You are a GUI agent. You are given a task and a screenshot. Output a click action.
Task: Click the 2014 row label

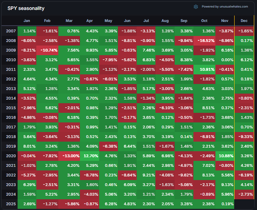11,98
